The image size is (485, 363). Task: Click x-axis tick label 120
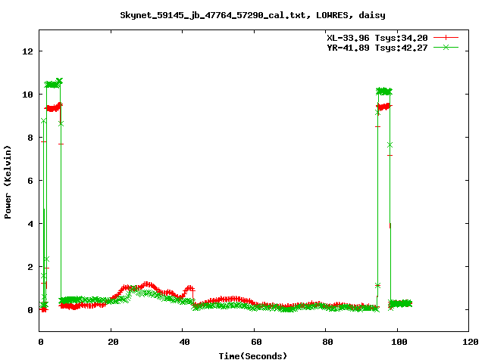coord(471,342)
